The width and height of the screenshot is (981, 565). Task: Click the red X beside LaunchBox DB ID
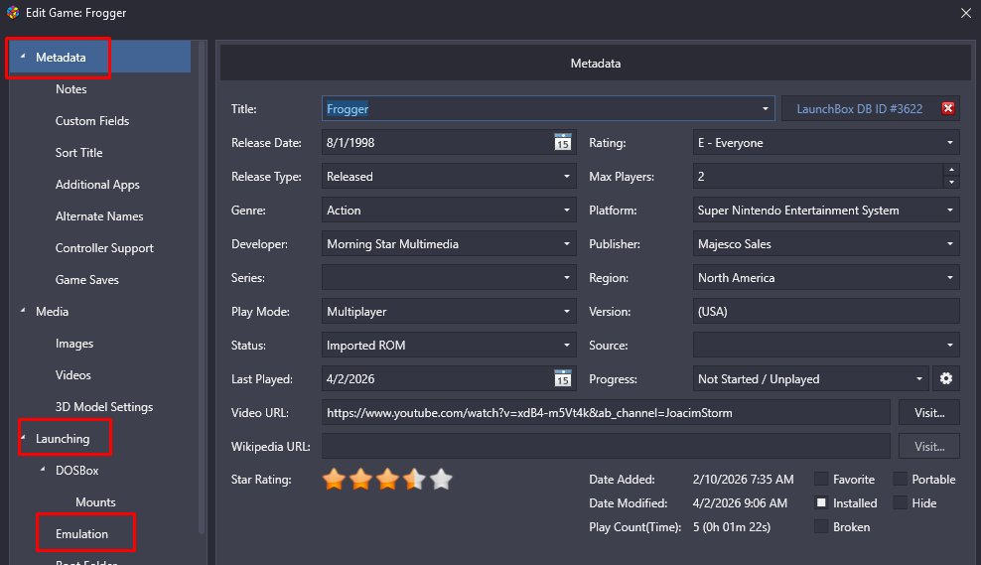pos(947,109)
